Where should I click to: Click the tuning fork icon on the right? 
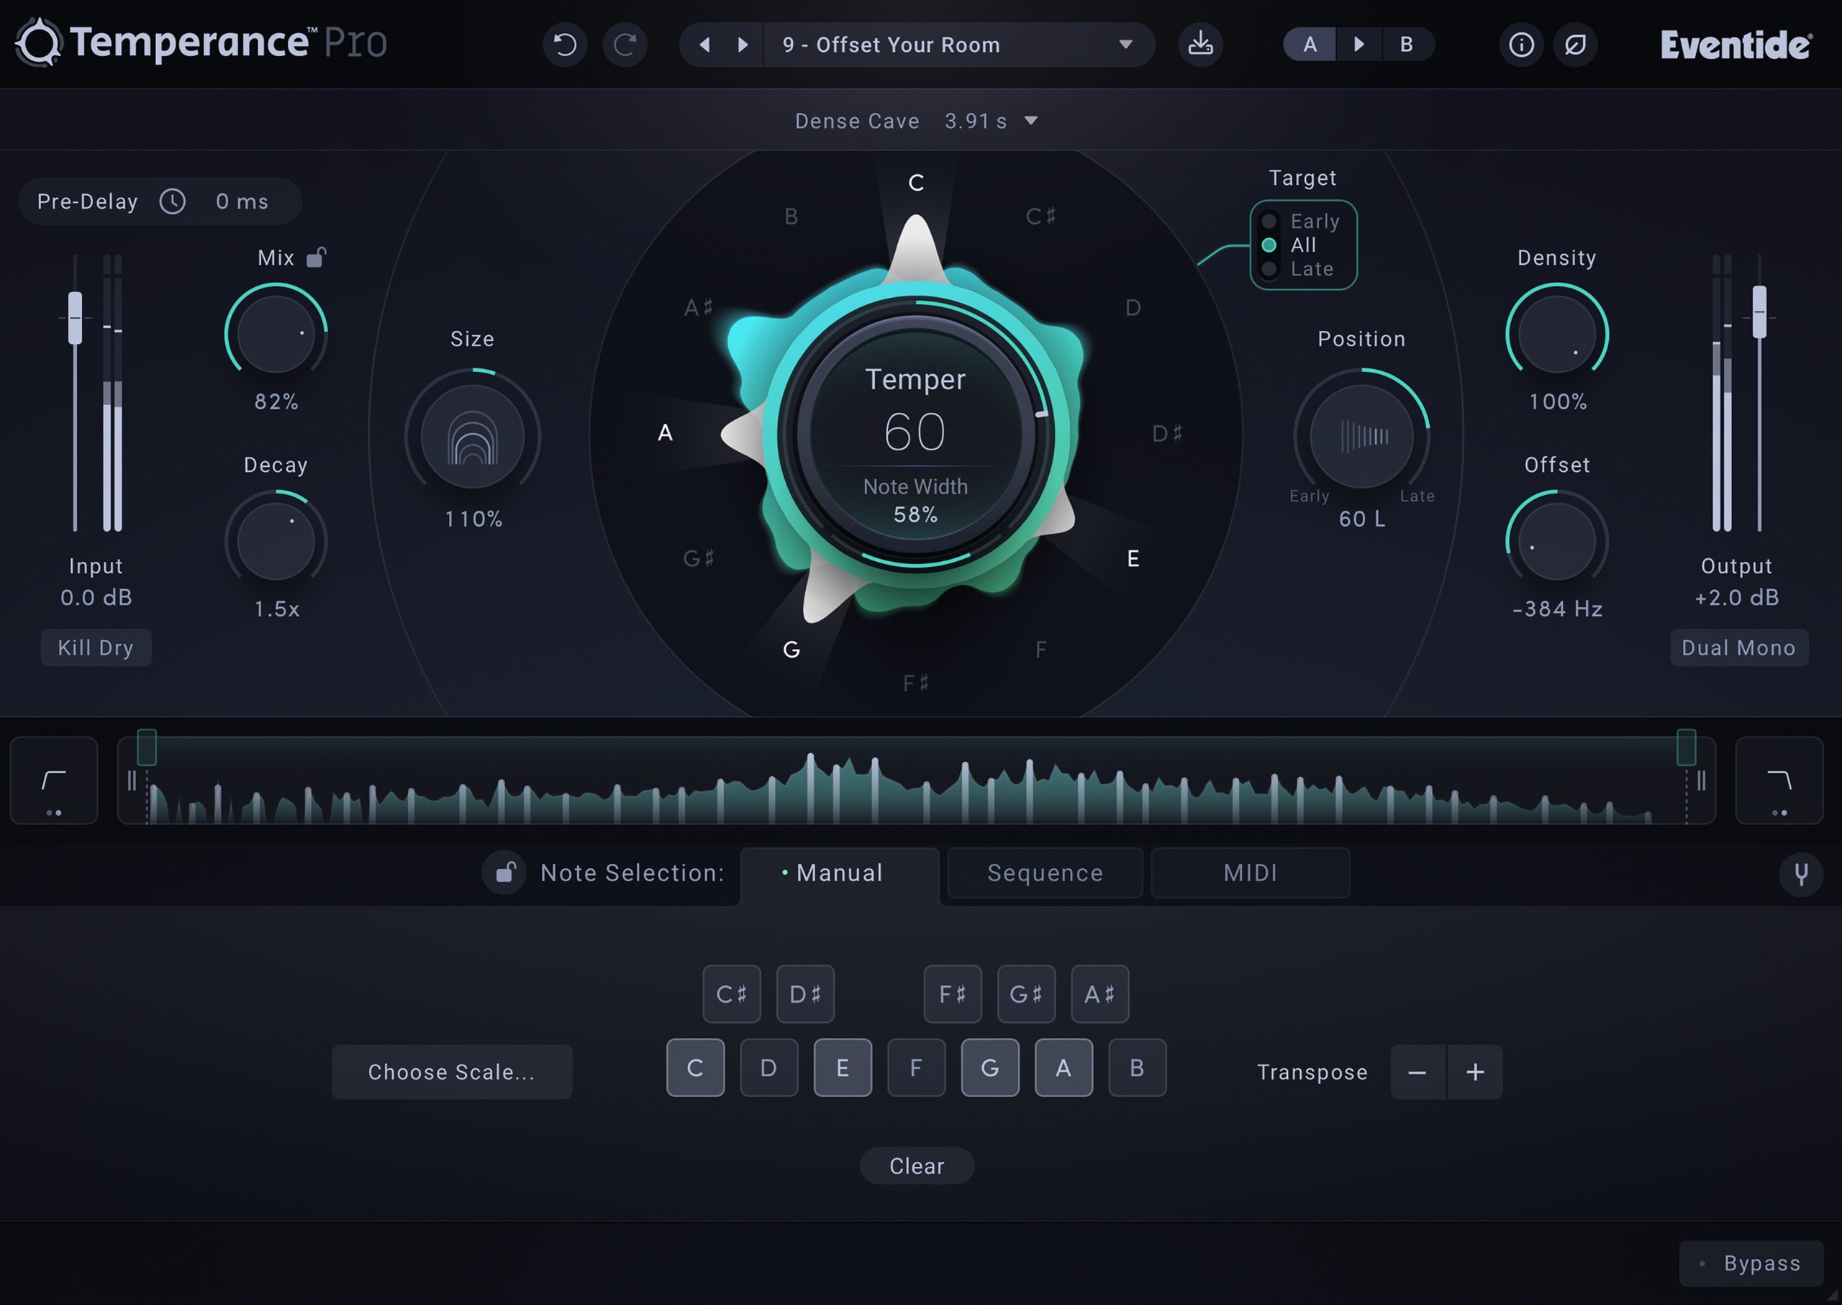pyautogui.click(x=1802, y=873)
